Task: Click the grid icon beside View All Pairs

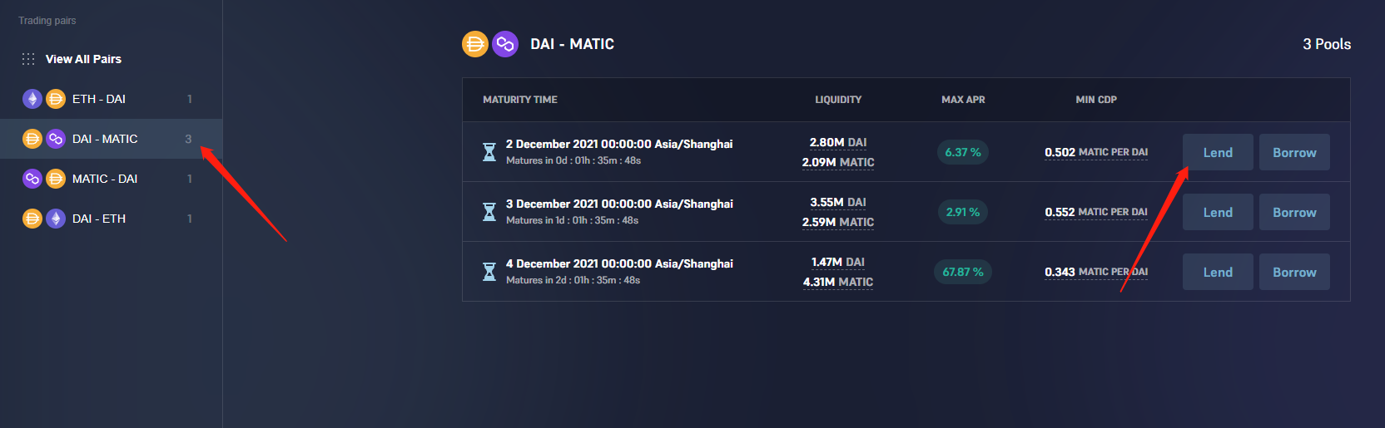Action: (28, 59)
